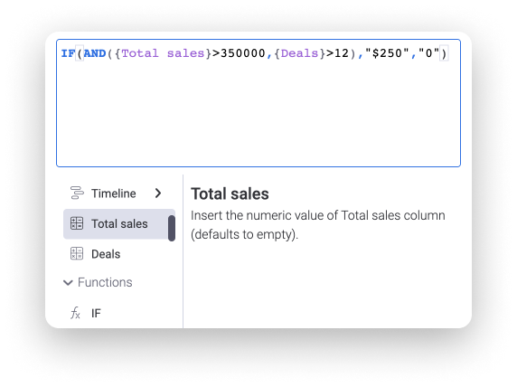Click the Timeline column icon

[77, 193]
